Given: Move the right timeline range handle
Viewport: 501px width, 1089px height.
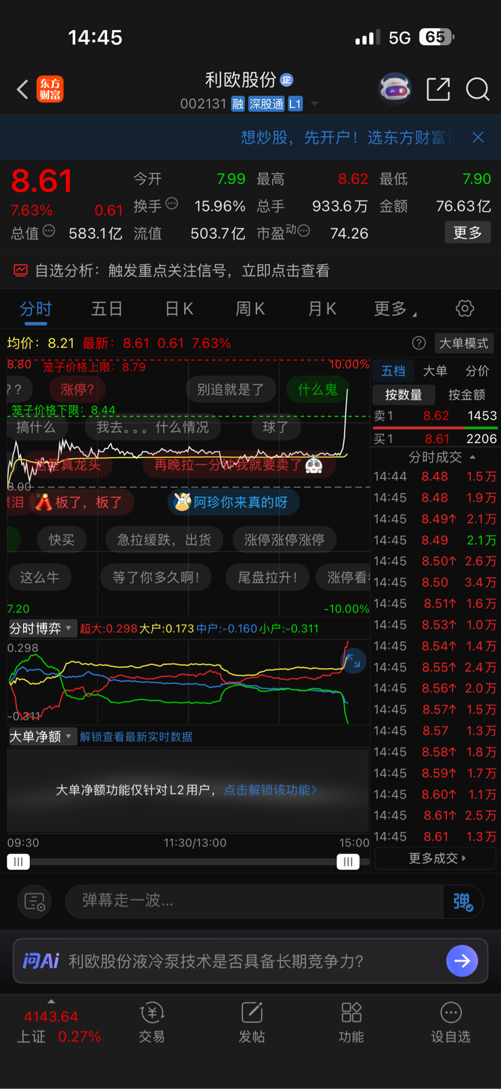Looking at the screenshot, I should 348,862.
